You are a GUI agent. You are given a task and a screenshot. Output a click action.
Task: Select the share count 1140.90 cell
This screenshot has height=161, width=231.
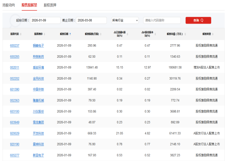[x=92, y=78]
